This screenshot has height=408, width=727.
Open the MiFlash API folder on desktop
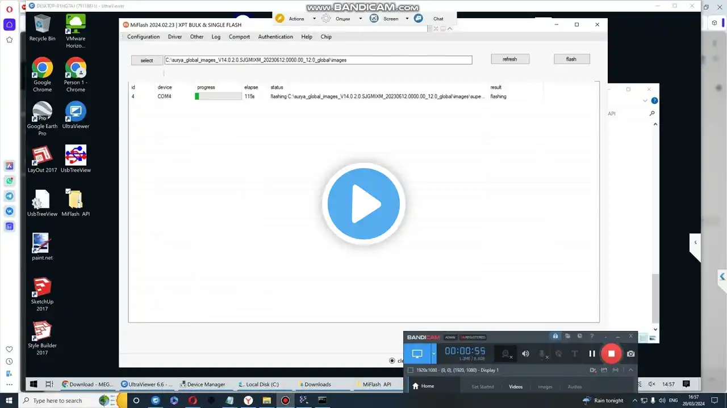click(76, 203)
